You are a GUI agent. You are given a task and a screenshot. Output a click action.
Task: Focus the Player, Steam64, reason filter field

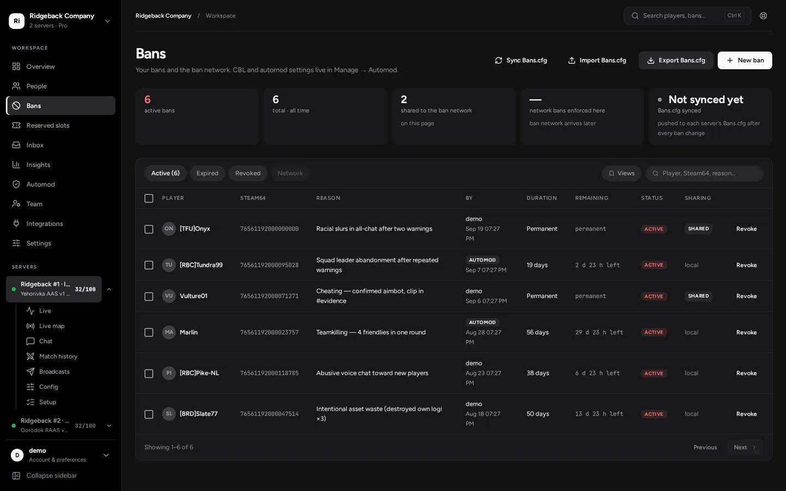pos(704,173)
